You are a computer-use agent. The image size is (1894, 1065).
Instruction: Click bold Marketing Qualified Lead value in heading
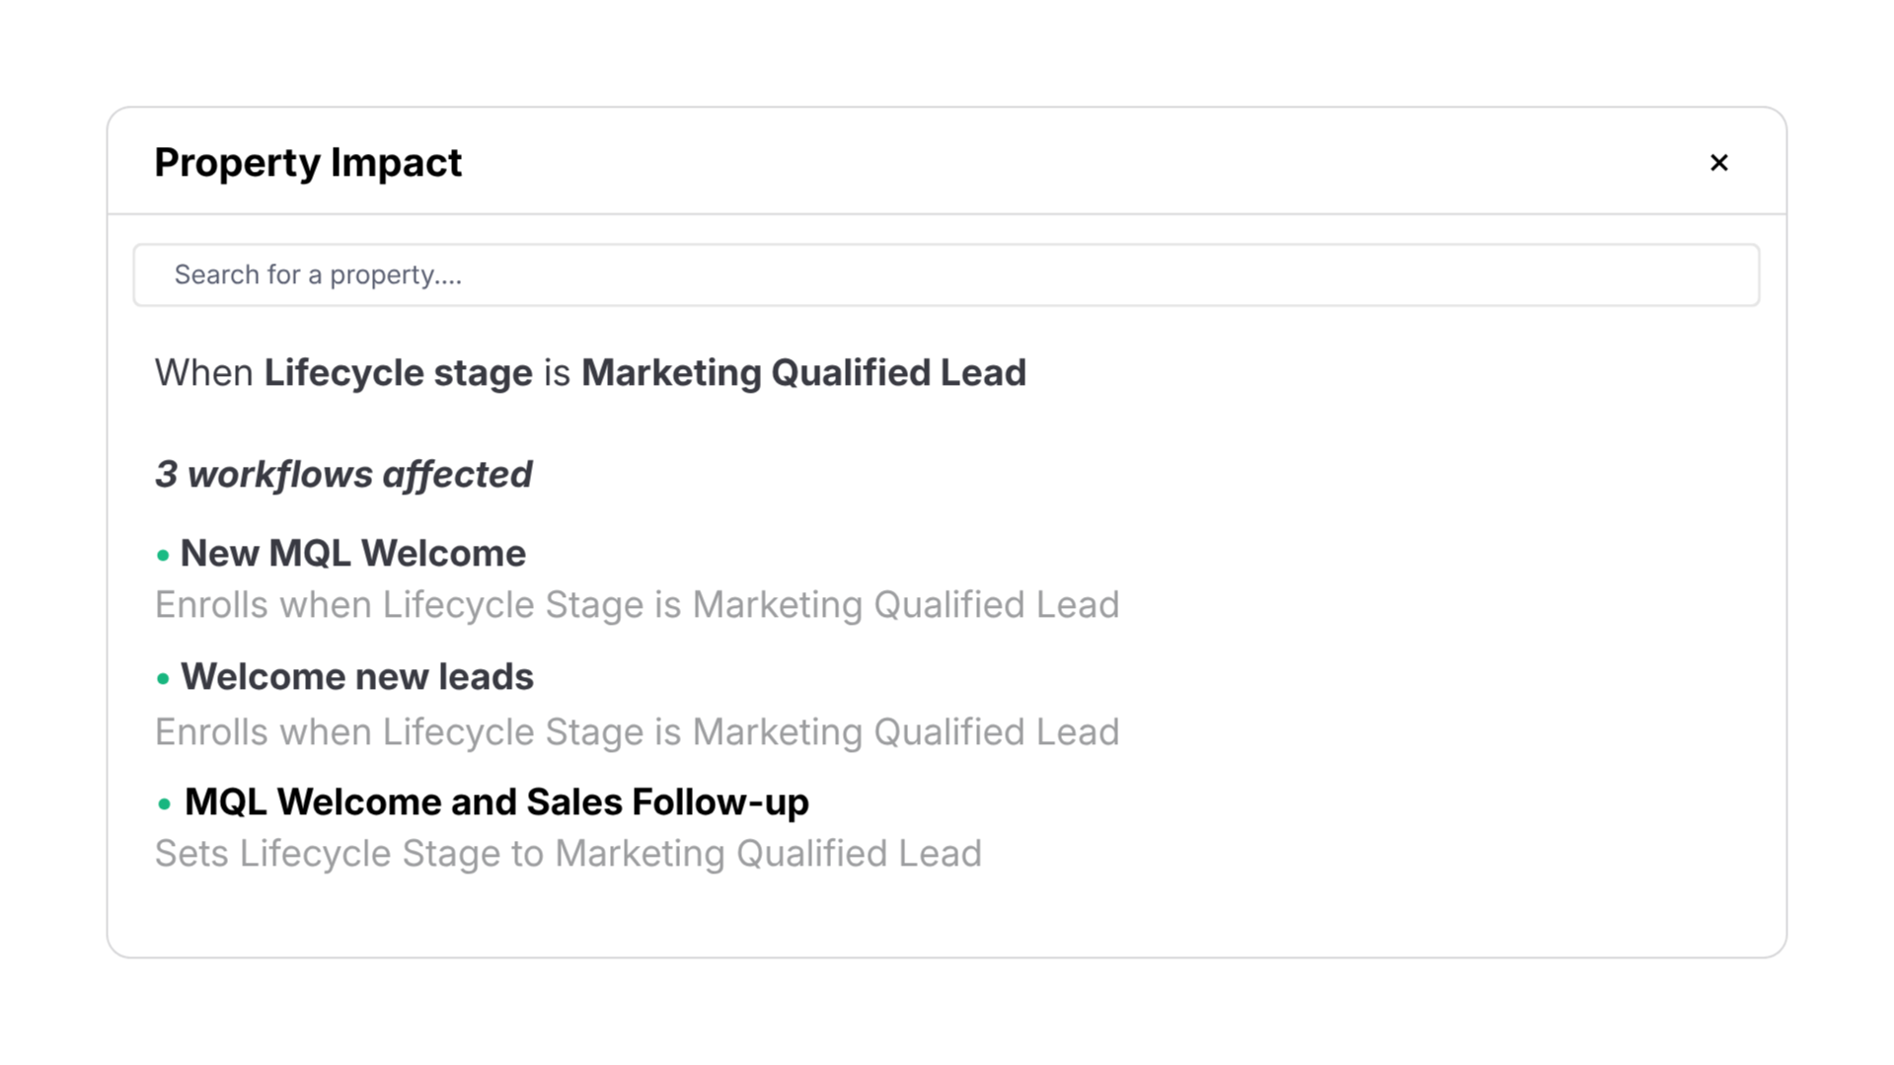click(x=803, y=373)
